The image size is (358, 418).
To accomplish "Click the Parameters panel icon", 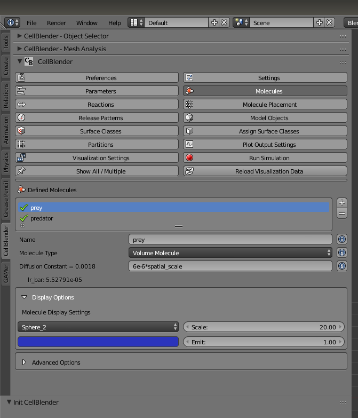I will (x=21, y=91).
